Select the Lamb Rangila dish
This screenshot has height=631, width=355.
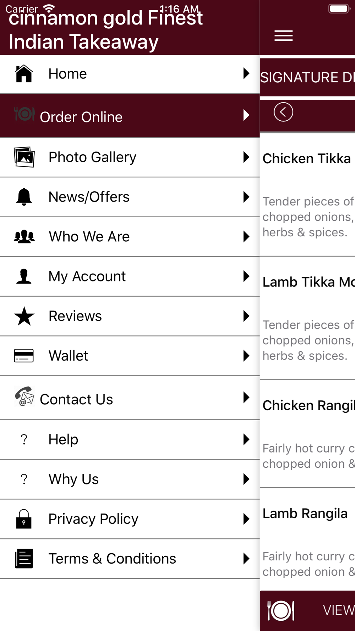pos(307,539)
